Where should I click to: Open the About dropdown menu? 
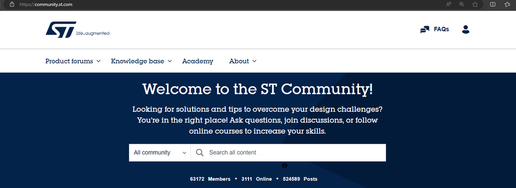coord(243,61)
